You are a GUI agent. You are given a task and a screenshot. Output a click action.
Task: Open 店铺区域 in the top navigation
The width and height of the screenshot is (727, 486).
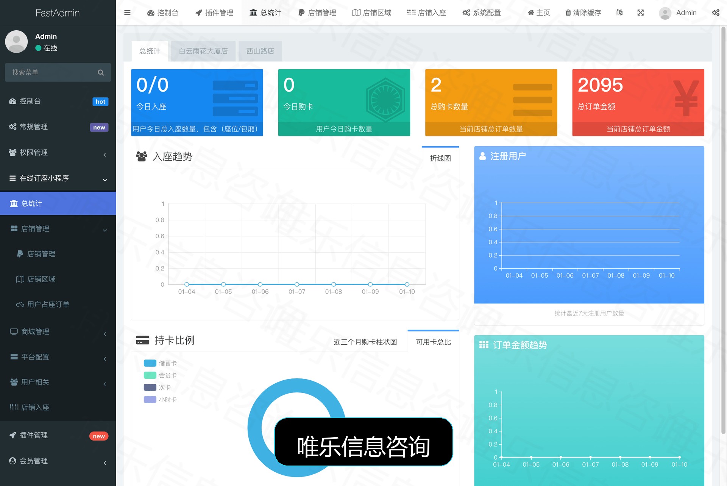point(372,13)
